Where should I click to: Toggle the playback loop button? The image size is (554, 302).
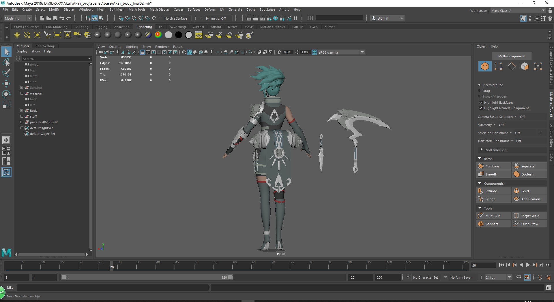click(x=519, y=277)
